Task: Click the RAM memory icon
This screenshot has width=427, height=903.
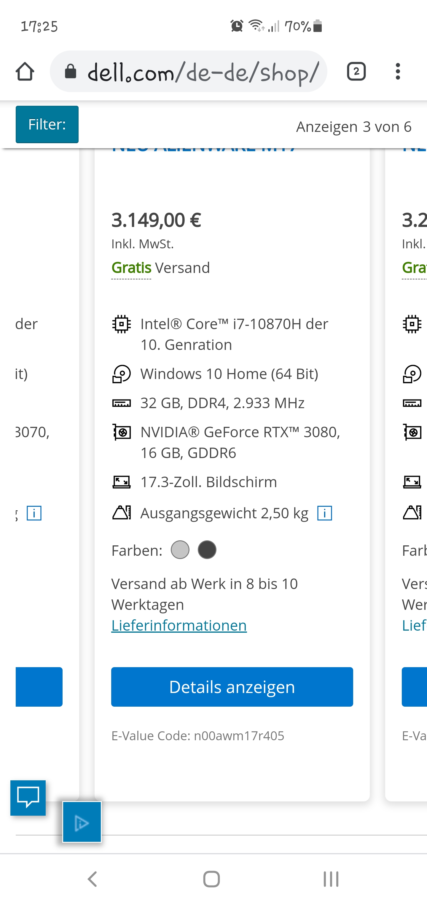Action: tap(122, 403)
